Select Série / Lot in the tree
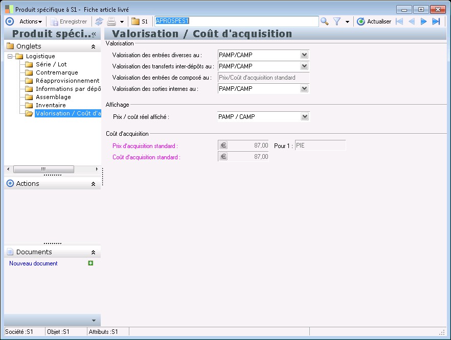This screenshot has width=451, height=340. click(x=51, y=64)
